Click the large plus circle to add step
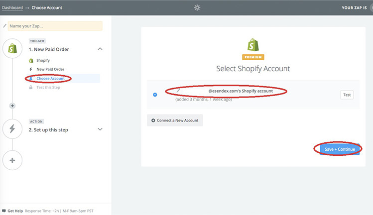Screen dimensions: 373x215 pos(12,161)
